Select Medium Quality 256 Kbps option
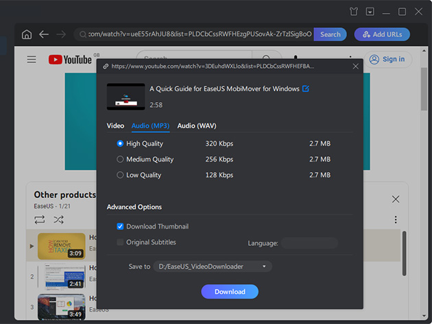This screenshot has height=324, width=432. pos(121,160)
